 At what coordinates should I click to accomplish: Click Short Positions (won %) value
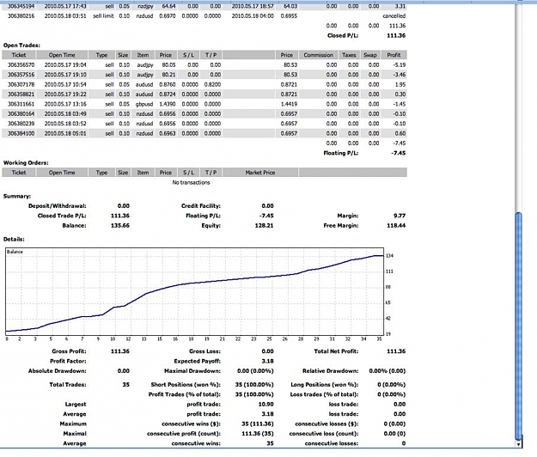254,385
